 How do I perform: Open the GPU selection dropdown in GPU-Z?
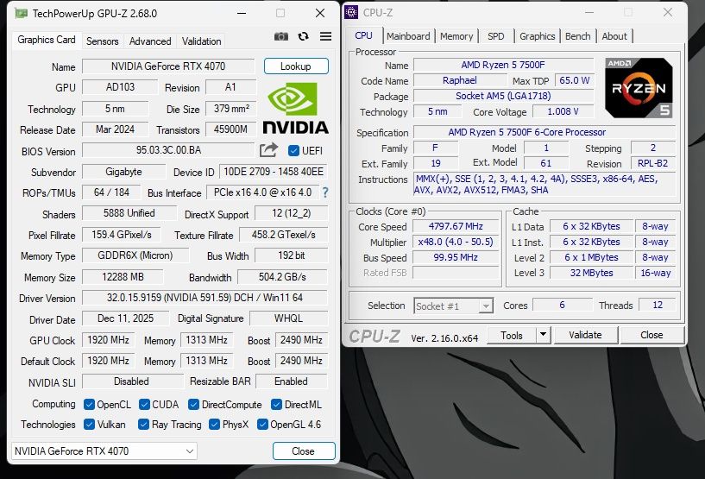click(104, 451)
